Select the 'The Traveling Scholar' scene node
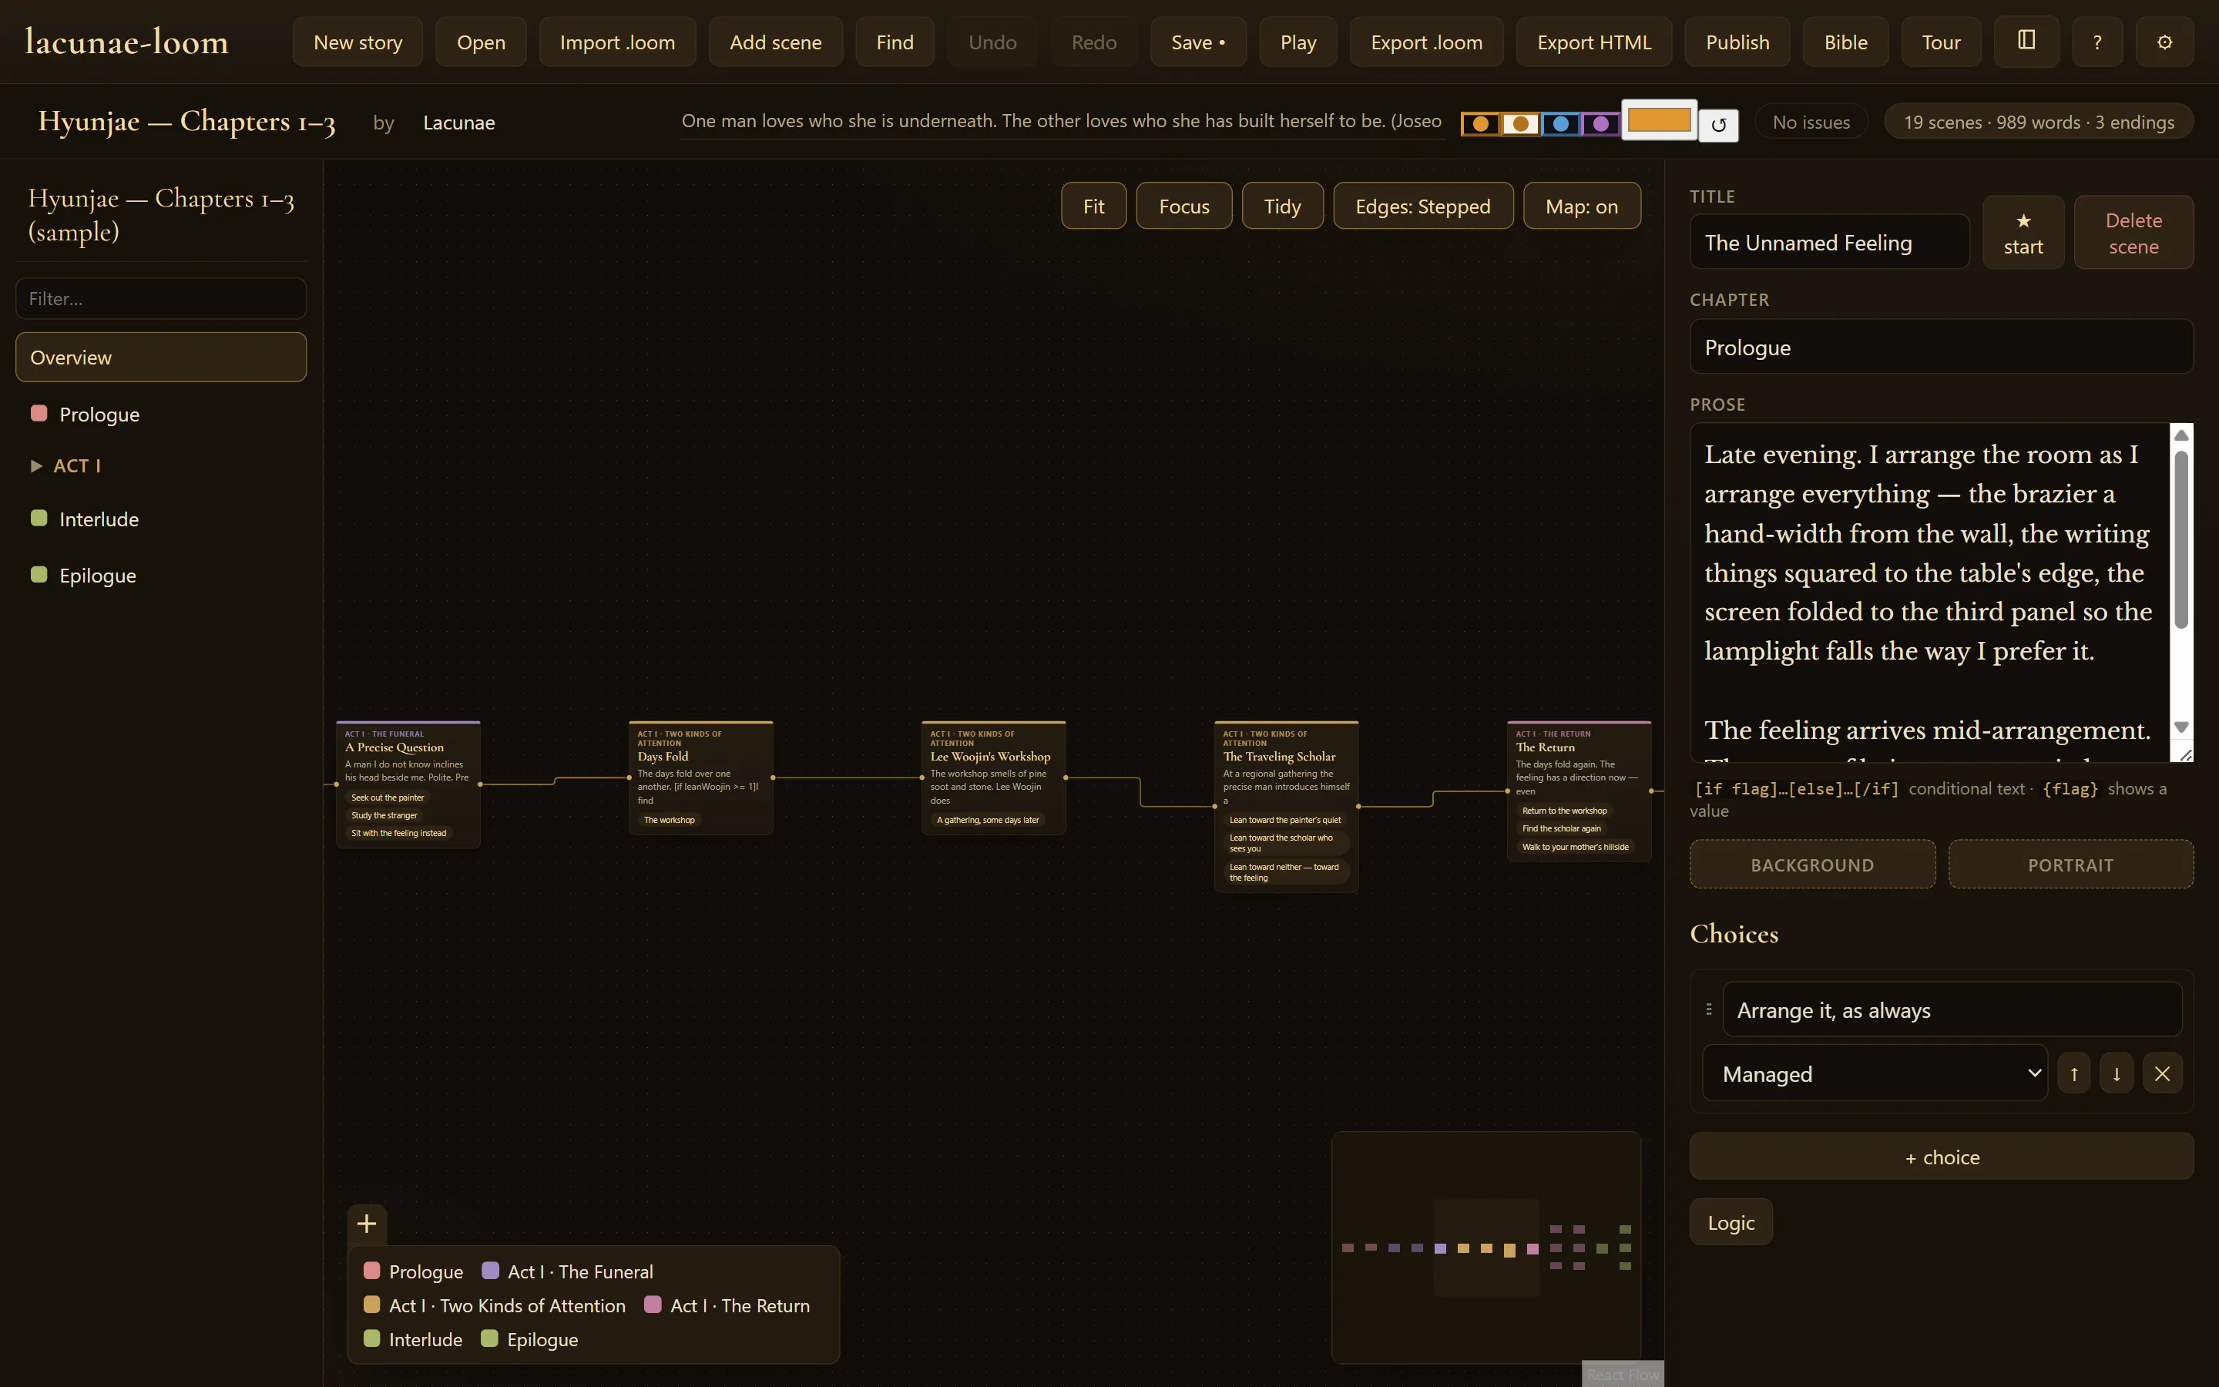The image size is (2219, 1387). tap(1285, 806)
